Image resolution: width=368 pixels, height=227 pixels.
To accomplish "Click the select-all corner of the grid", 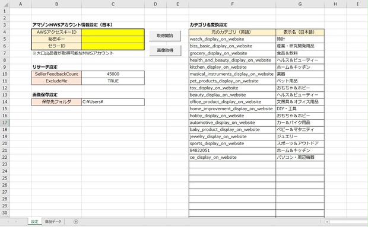I will (5, 4).
